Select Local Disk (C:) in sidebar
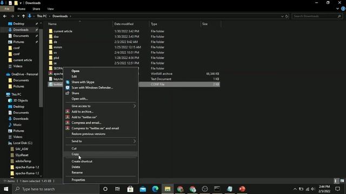This screenshot has height=194, width=346. tap(23, 143)
